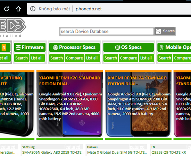Screen dimensions: 191x156
Task: Click the LG brand label
Action: (x=153, y=147)
